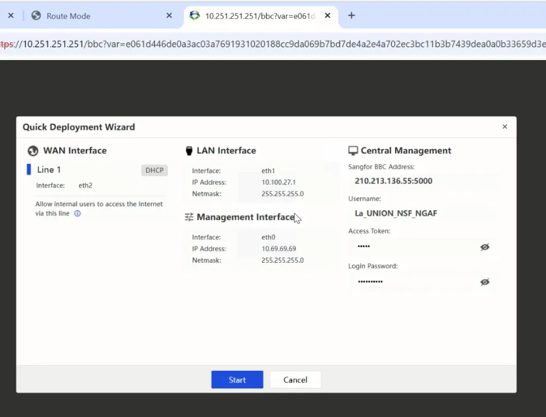
Task: Start the Quick Deployment Wizard
Action: [x=237, y=379]
